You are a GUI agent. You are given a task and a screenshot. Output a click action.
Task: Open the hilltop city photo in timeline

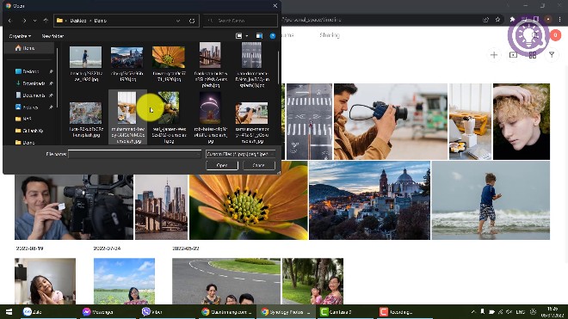click(369, 200)
